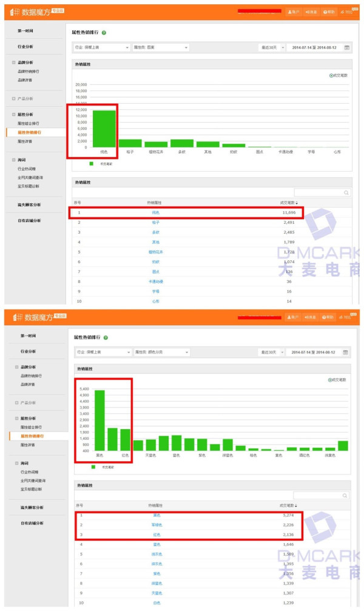Screen dimensions: 364x611
Task: Open 宝贝标题诊断 in the 图案 page sidebar
Action: (29, 186)
